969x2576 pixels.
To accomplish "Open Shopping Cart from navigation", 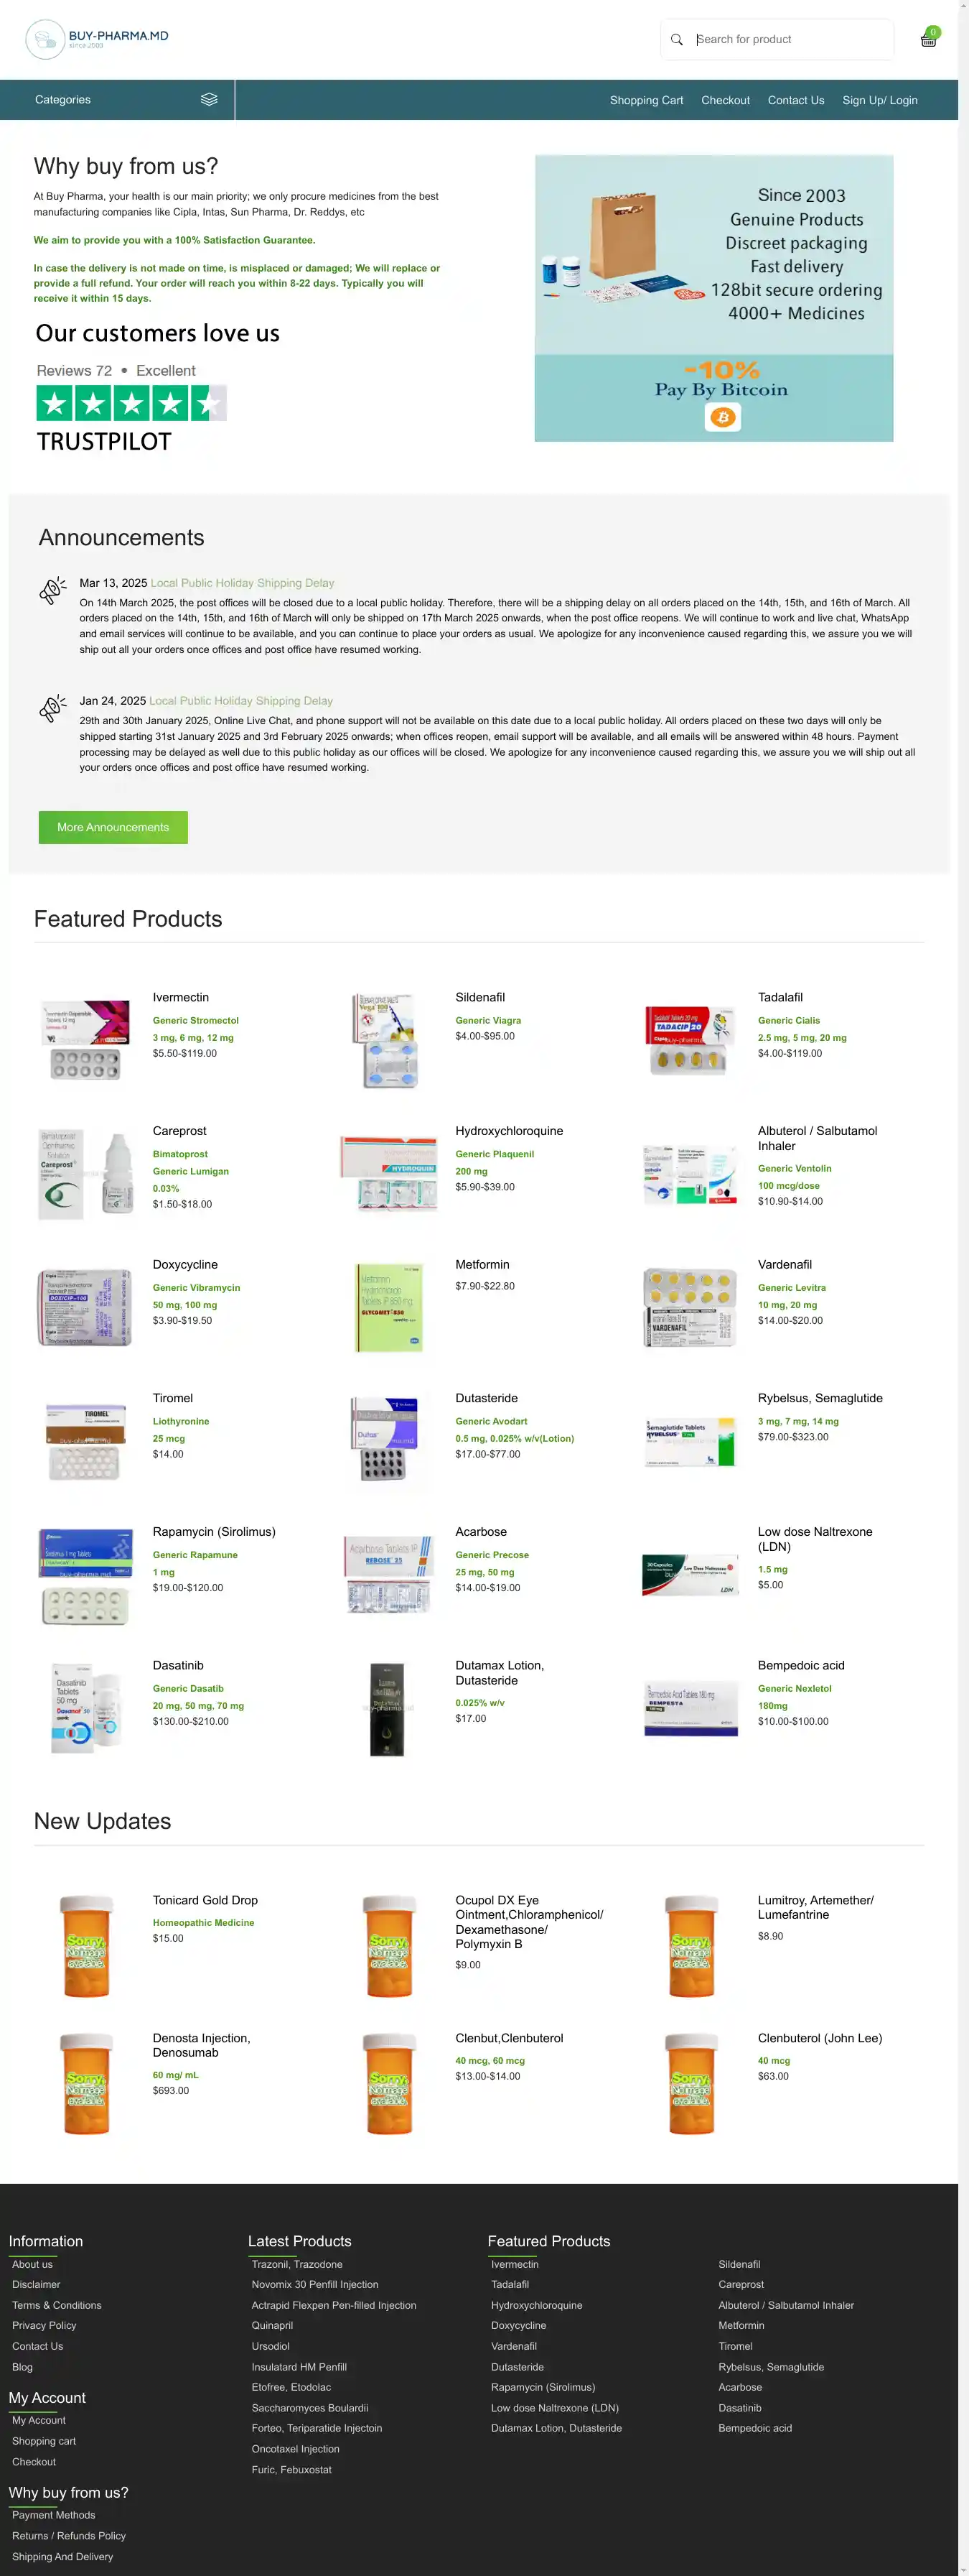I will pos(646,100).
